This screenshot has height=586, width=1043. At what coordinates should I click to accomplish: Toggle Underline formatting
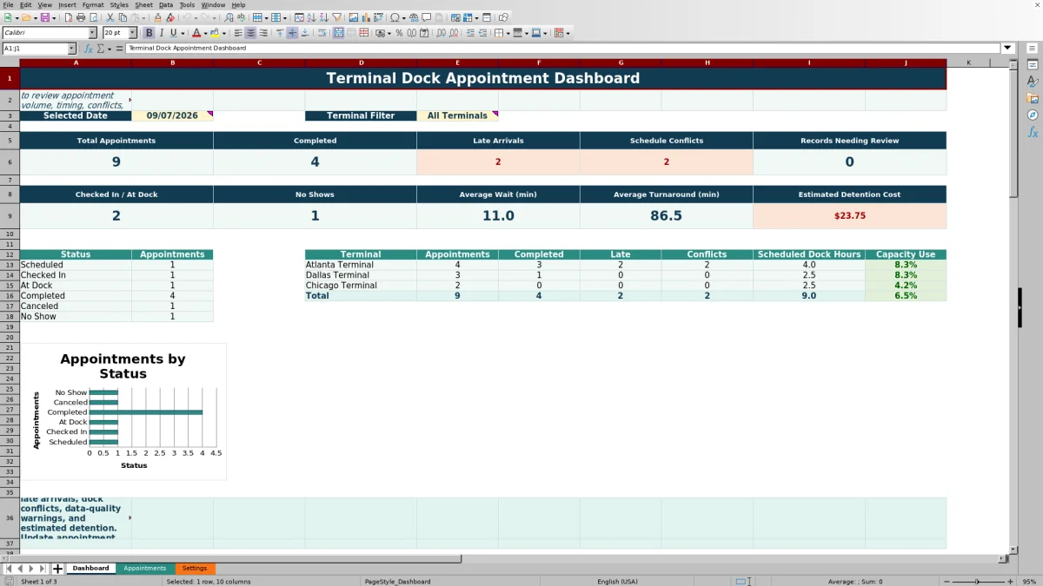(x=173, y=33)
